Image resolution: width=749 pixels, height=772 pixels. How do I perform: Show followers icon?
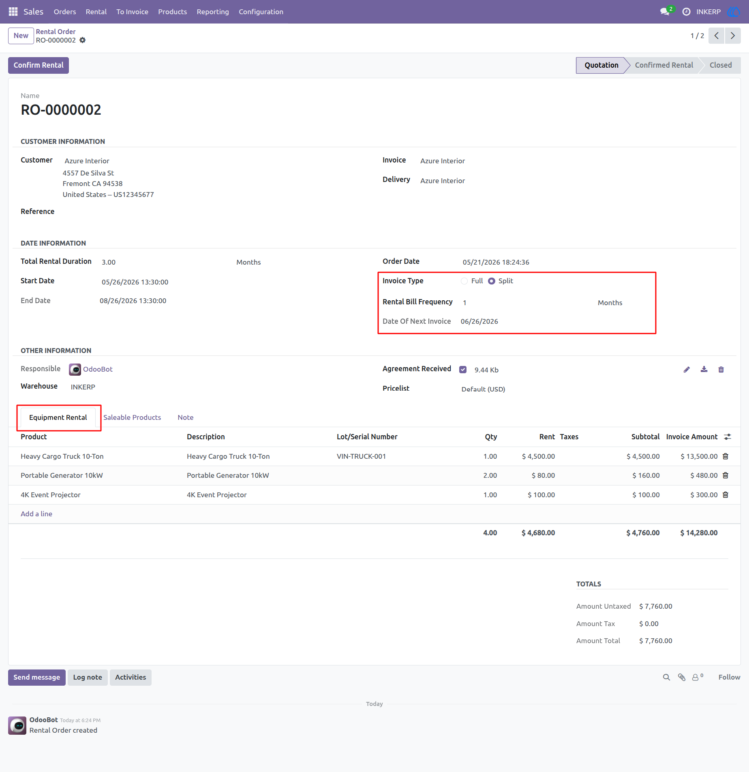(698, 677)
